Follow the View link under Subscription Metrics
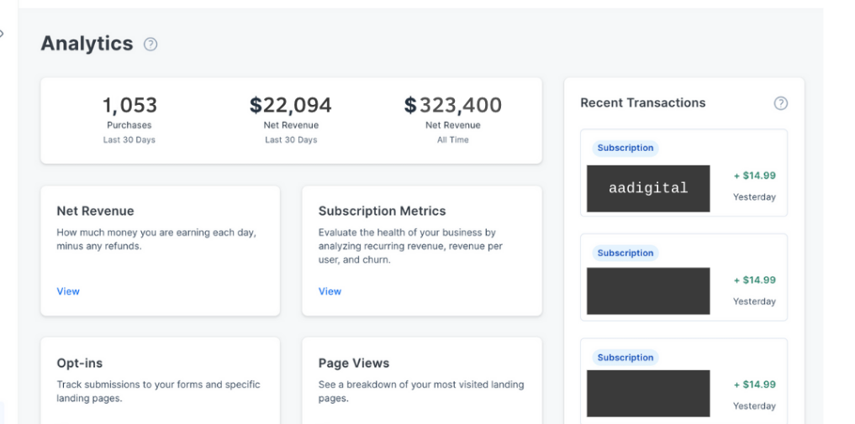 330,291
